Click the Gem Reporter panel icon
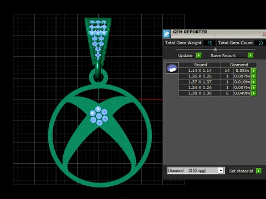Viewport: 266px width, 199px height. click(x=167, y=34)
